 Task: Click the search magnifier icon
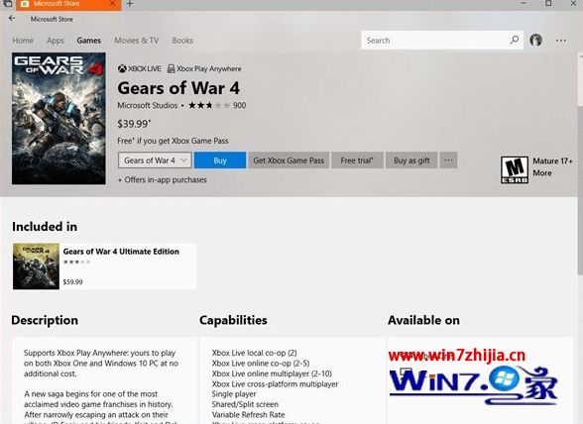(515, 40)
